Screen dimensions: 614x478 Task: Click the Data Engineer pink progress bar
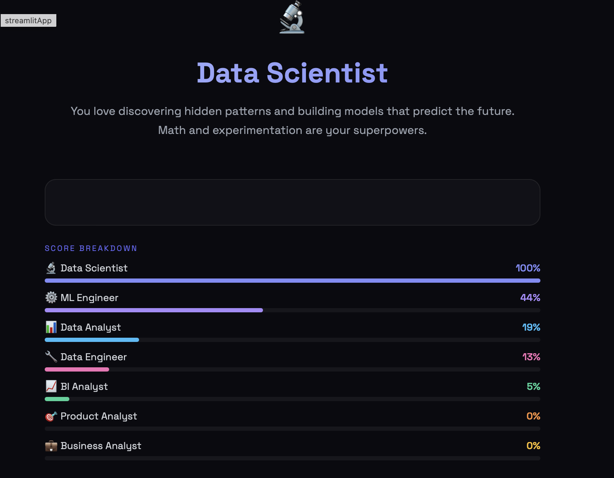[77, 369]
